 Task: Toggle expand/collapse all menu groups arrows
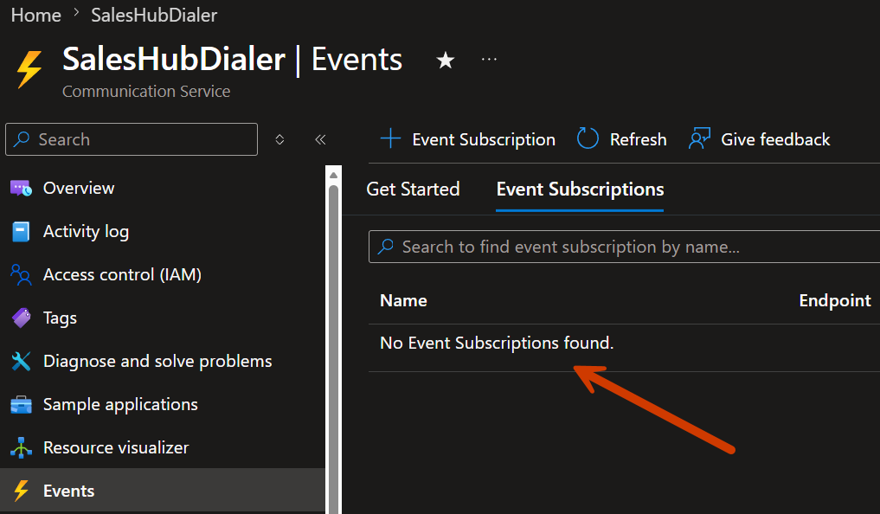(x=279, y=139)
